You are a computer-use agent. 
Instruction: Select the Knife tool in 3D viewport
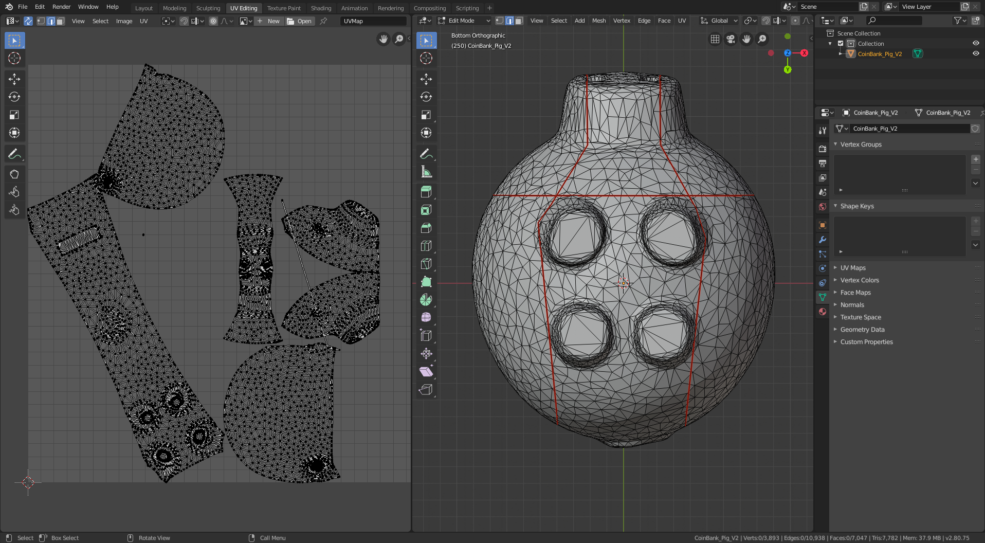pos(426,264)
